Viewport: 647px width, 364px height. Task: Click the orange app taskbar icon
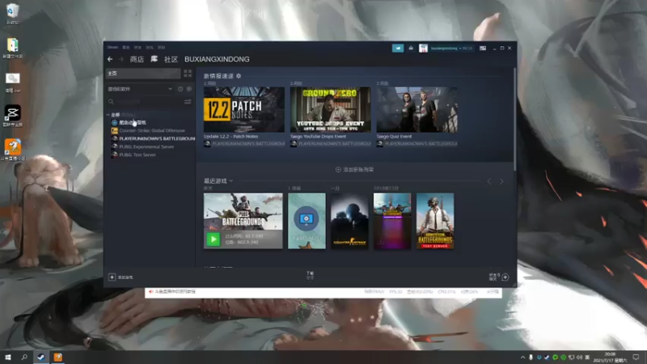coord(57,357)
